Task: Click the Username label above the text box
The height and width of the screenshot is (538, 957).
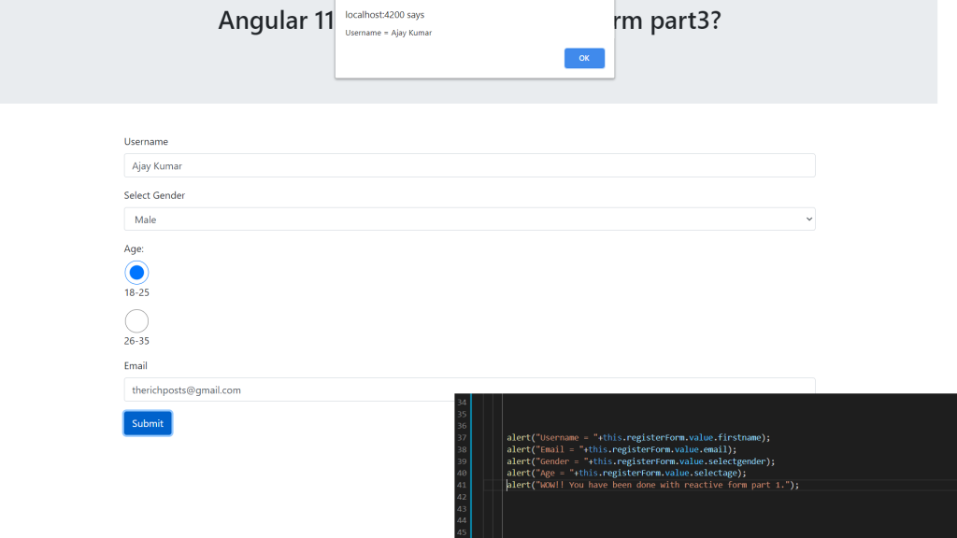Action: coord(146,141)
